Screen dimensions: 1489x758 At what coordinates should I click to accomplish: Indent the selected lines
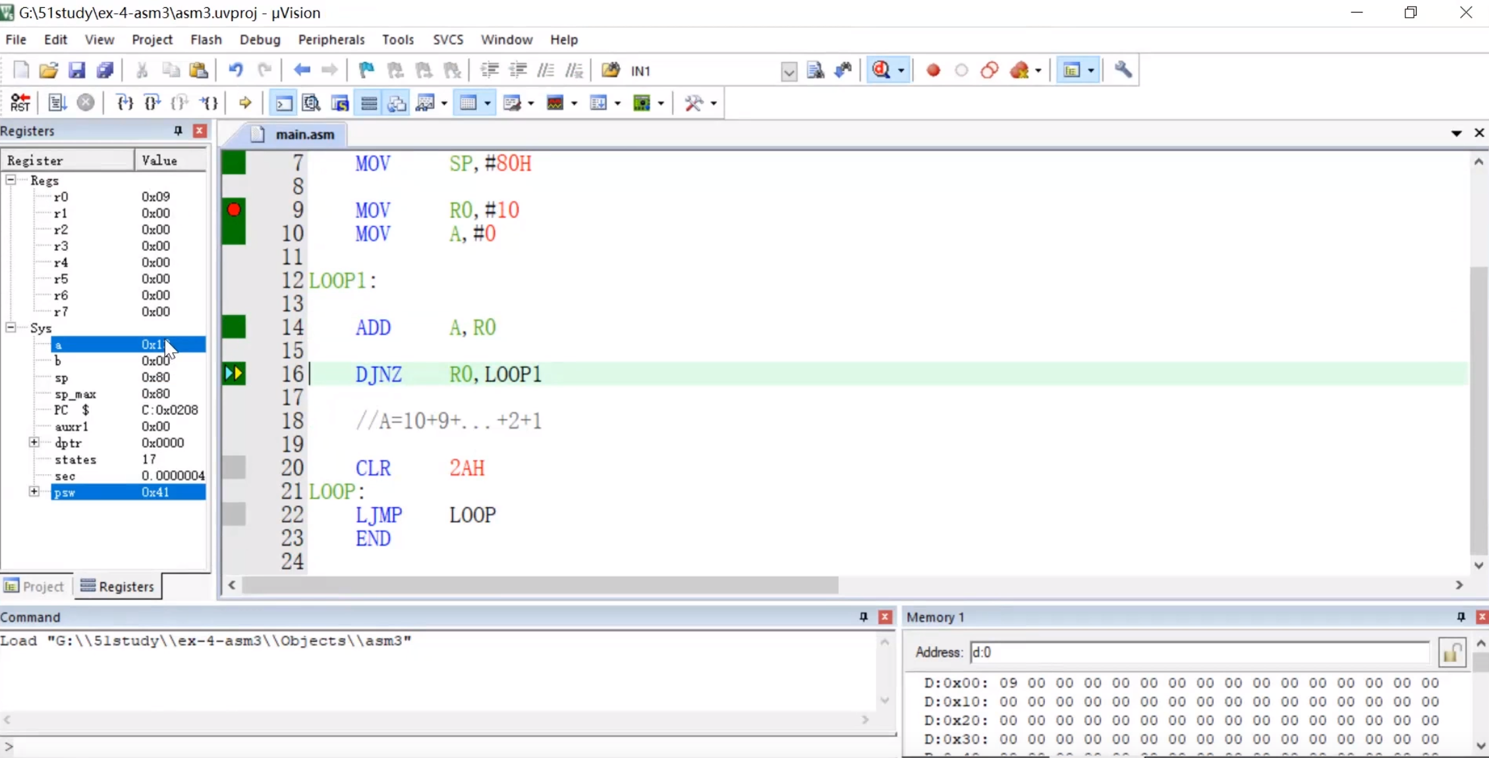(x=490, y=70)
